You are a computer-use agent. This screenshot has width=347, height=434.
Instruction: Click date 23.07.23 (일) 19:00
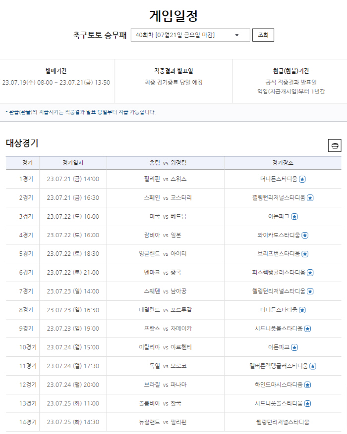click(x=73, y=329)
